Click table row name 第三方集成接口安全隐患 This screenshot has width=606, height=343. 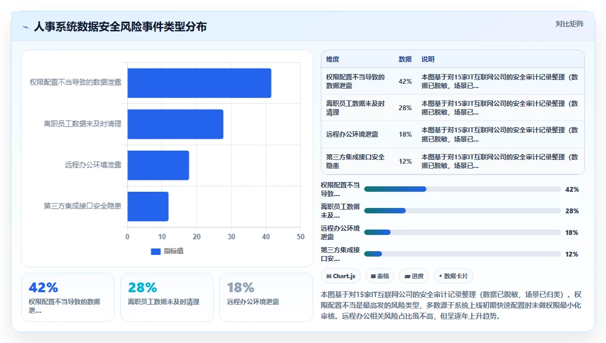(x=355, y=162)
